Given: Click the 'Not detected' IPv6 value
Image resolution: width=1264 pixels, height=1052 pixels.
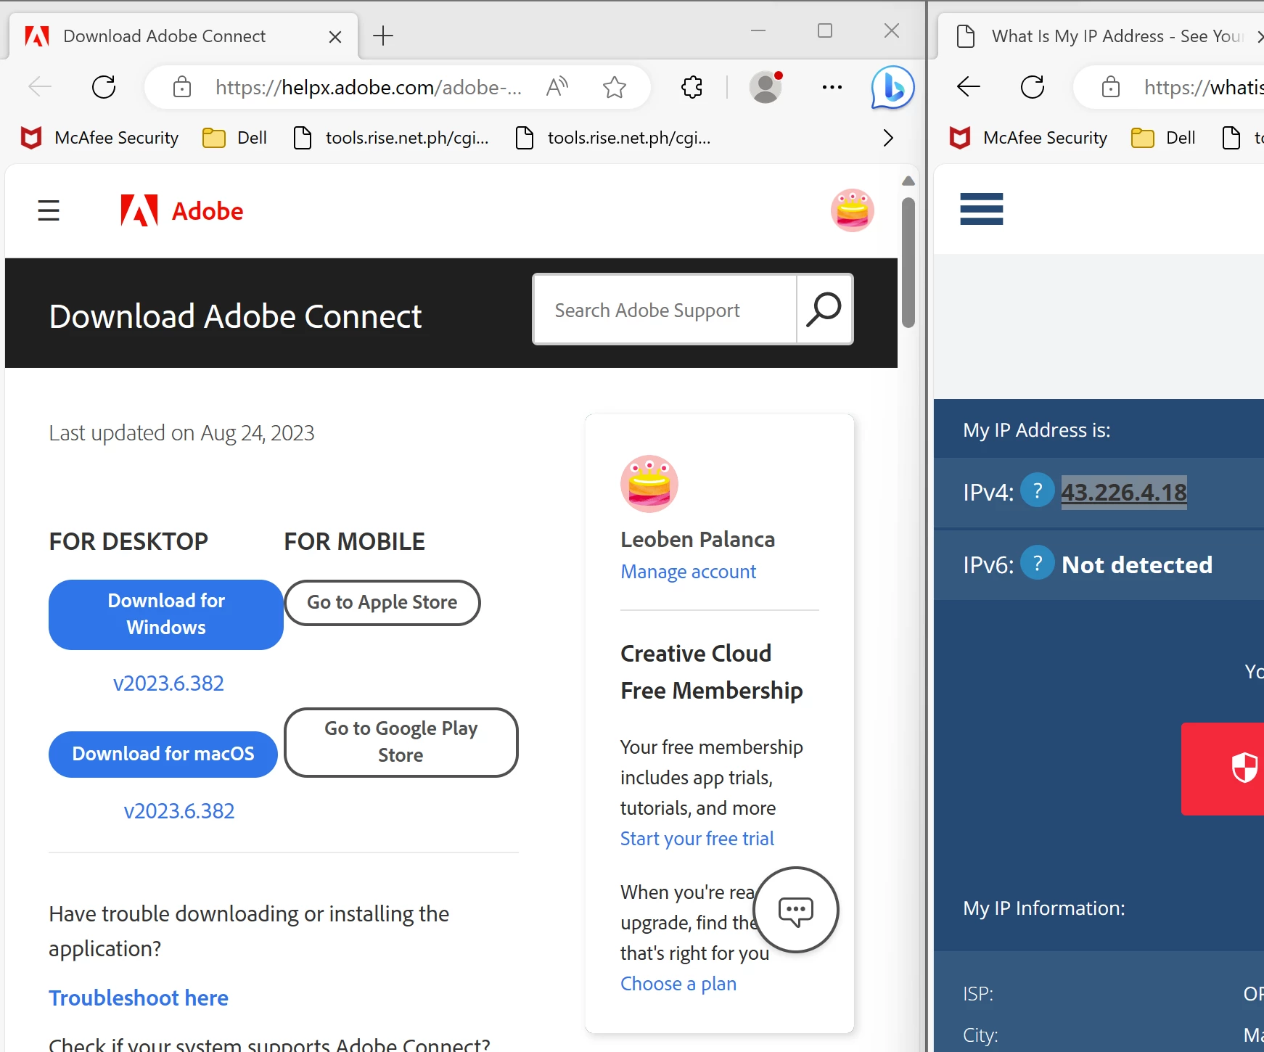Looking at the screenshot, I should (1137, 564).
